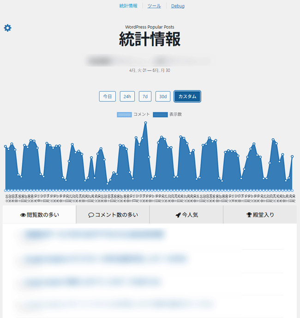Click the highest peak point on the chart
This screenshot has width=300, height=318.
click(145, 123)
